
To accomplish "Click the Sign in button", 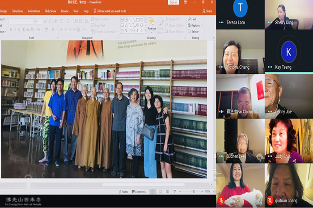I will 173,2.
